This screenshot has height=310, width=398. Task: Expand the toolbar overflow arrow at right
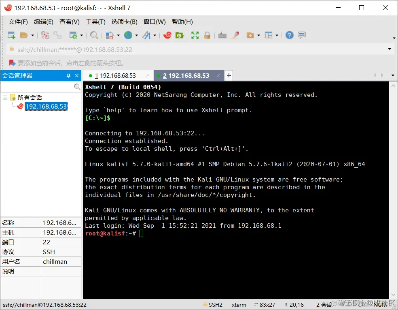tap(394, 38)
